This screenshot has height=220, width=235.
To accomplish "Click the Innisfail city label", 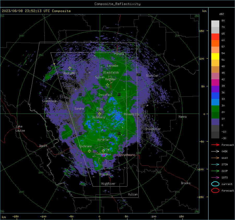I will (105, 95).
